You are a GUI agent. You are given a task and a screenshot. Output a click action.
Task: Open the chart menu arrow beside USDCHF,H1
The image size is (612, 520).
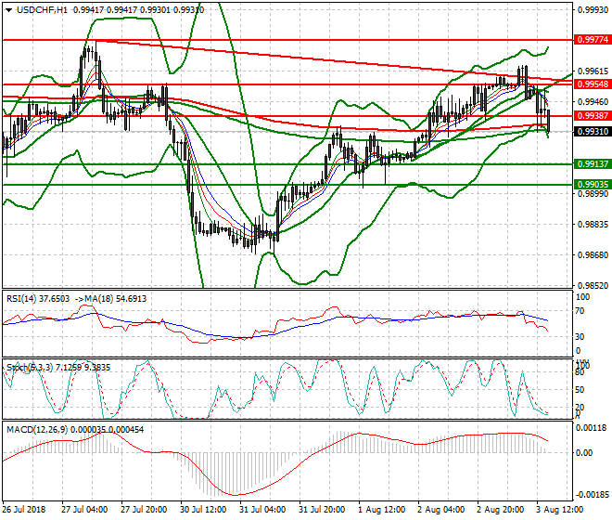click(8, 10)
